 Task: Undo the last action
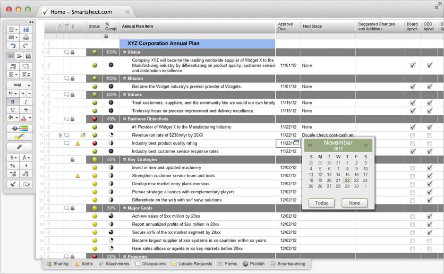point(13,46)
